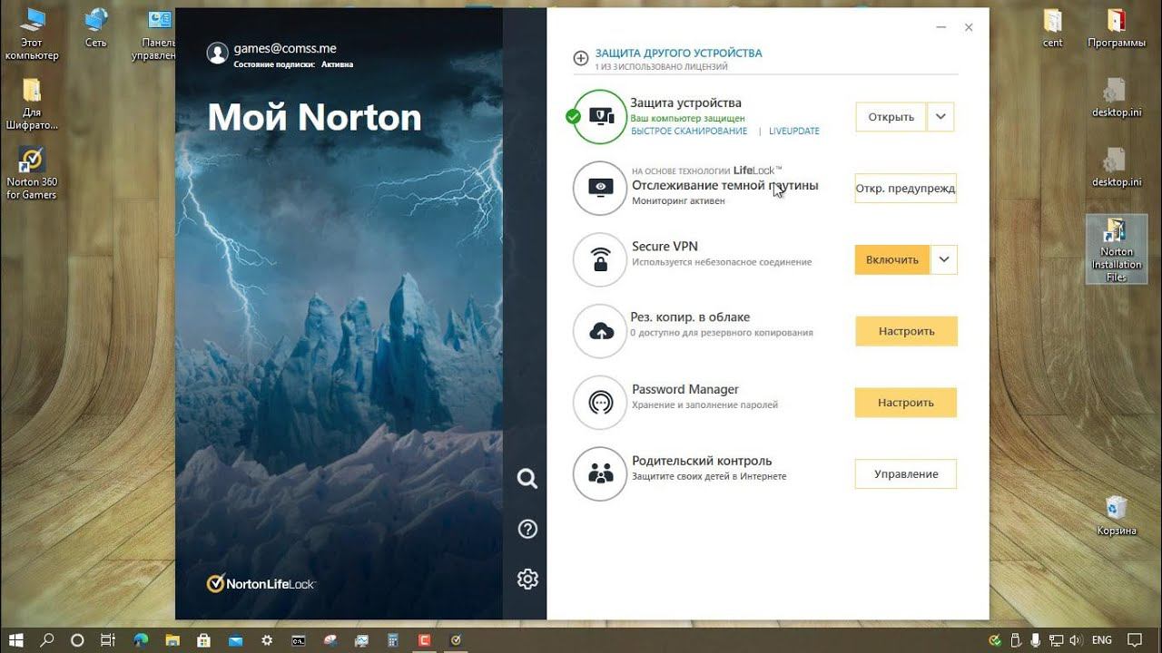
Task: Open Norton settings gear icon
Action: (527, 579)
